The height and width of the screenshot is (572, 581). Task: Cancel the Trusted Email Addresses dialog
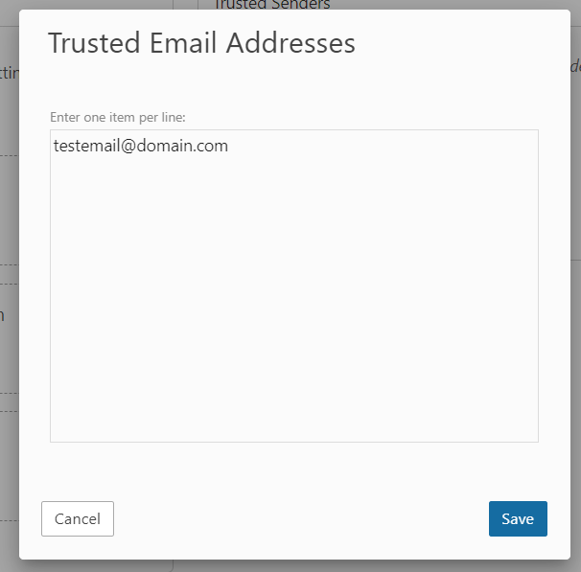[x=78, y=518]
